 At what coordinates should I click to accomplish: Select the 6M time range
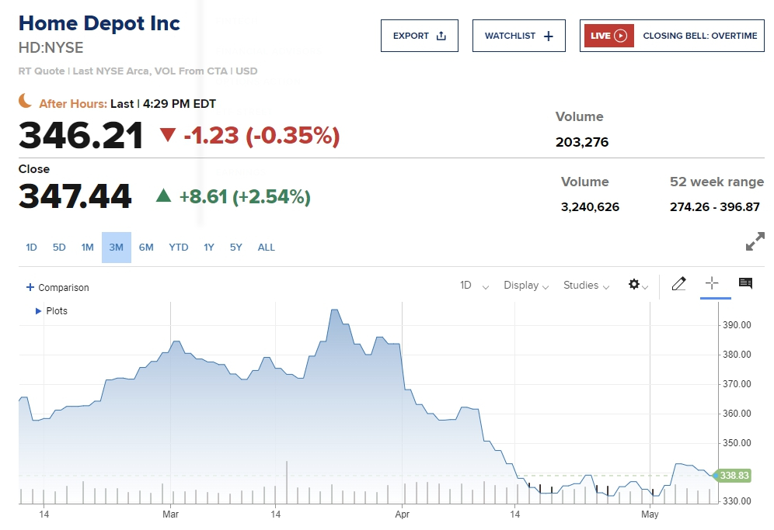point(146,248)
